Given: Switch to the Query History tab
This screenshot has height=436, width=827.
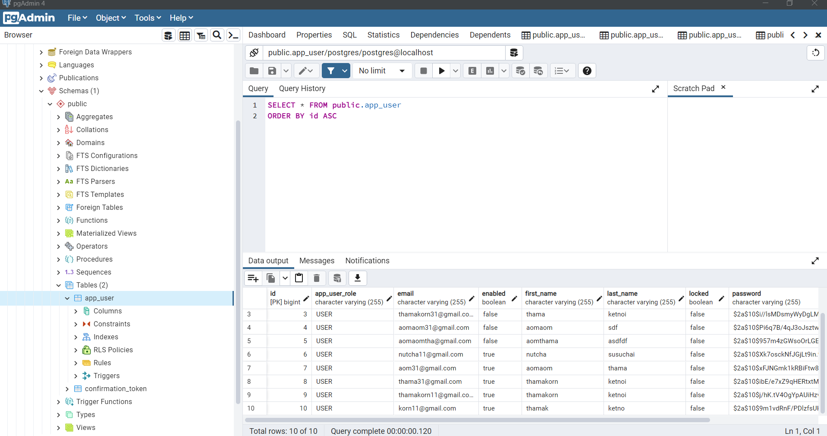Looking at the screenshot, I should pos(302,88).
